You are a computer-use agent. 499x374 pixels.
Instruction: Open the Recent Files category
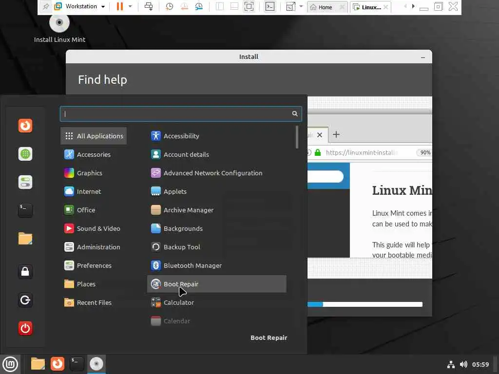(94, 302)
